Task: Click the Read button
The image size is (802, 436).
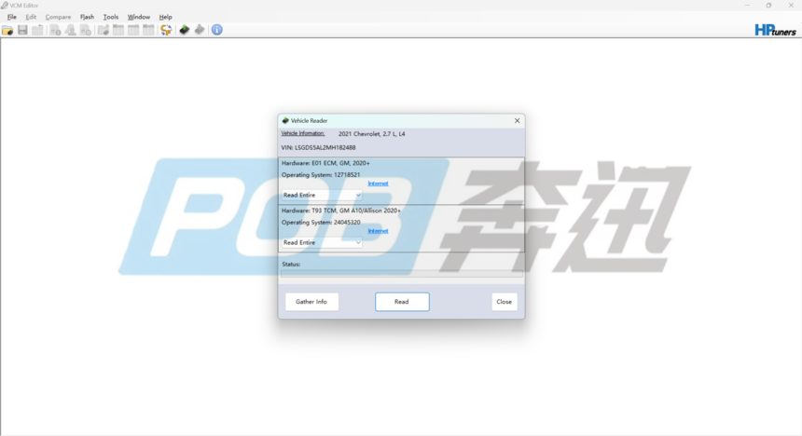Action: tap(402, 302)
